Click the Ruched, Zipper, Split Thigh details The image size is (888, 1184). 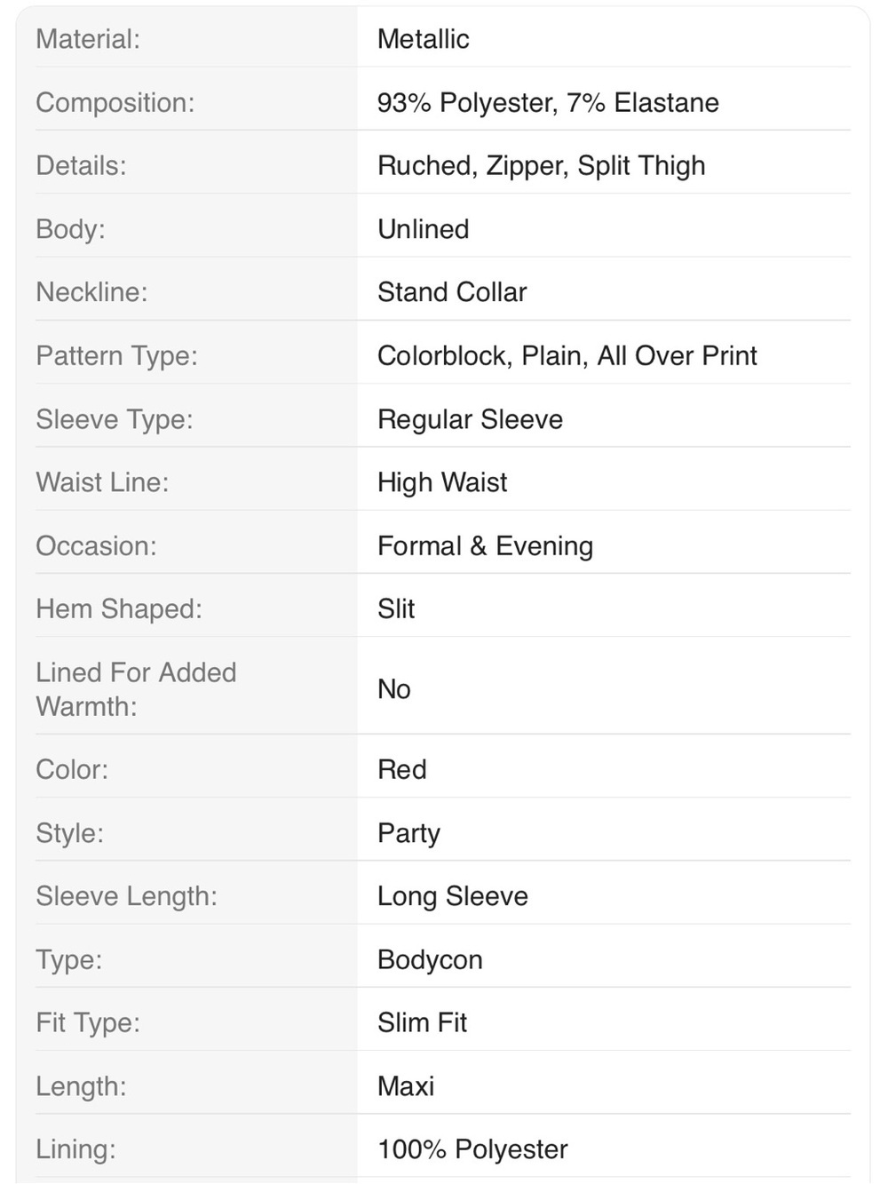coord(542,166)
